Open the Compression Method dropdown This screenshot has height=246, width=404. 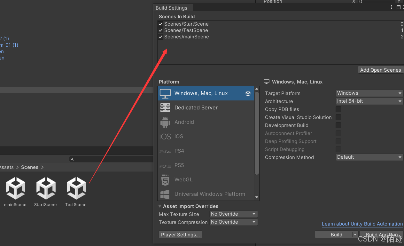(x=369, y=157)
